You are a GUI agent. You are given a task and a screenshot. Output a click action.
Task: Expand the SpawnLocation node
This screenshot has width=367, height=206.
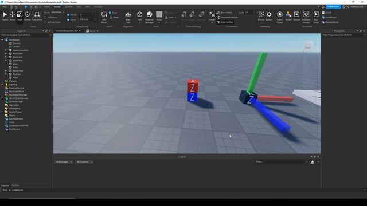click(x=6, y=50)
